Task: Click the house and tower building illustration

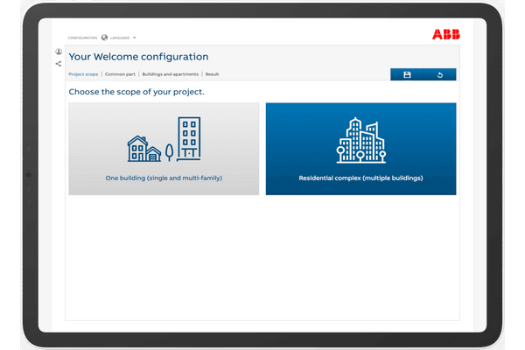Action: (164, 139)
